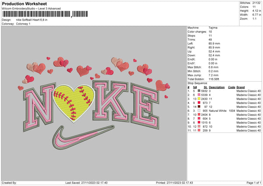Select the Min Stitch value 0.2 mm
This screenshot has width=263, height=186.
(213, 72)
